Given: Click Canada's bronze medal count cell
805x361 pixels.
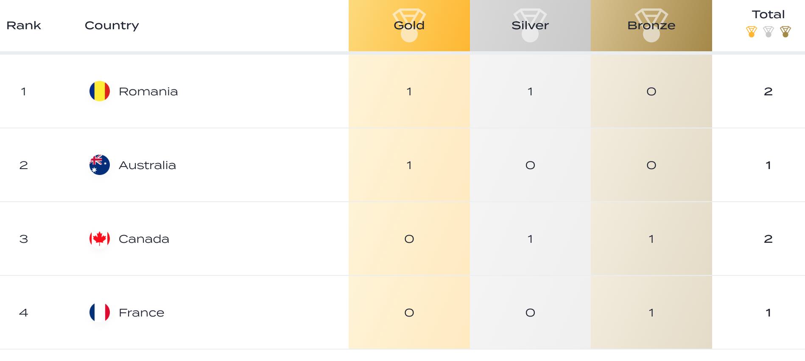Looking at the screenshot, I should (x=651, y=239).
